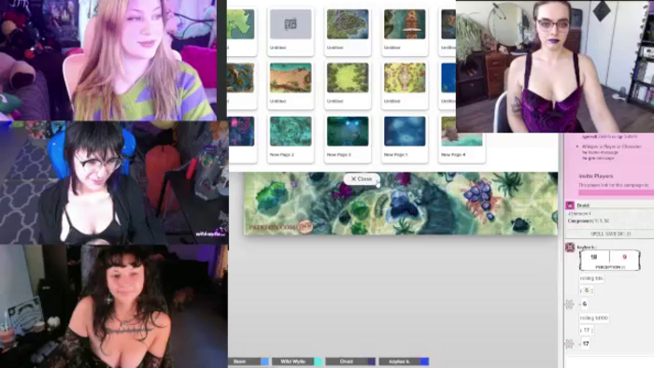Click keylee k.'s avatar in chat
This screenshot has width=654, height=368.
click(570, 248)
